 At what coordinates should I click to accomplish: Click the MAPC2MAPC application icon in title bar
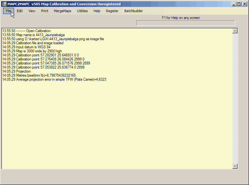click(x=4, y=4)
